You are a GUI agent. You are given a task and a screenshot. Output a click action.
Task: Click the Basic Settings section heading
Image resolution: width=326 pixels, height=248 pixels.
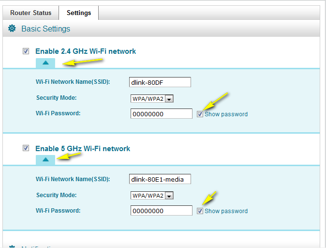46,29
